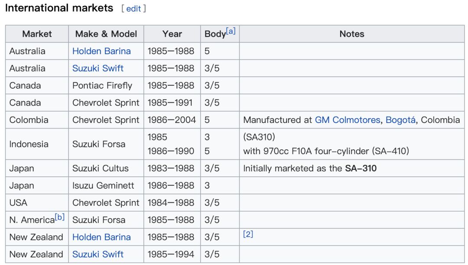The width and height of the screenshot is (468, 265).
Task: Click the Make & Model column header
Action: [x=106, y=34]
